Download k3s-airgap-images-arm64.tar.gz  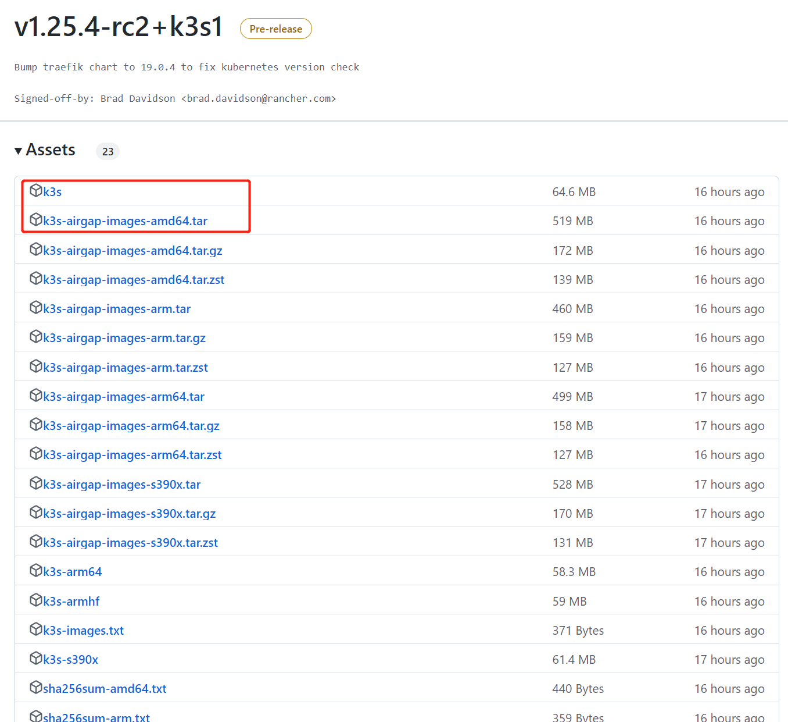pyautogui.click(x=131, y=426)
